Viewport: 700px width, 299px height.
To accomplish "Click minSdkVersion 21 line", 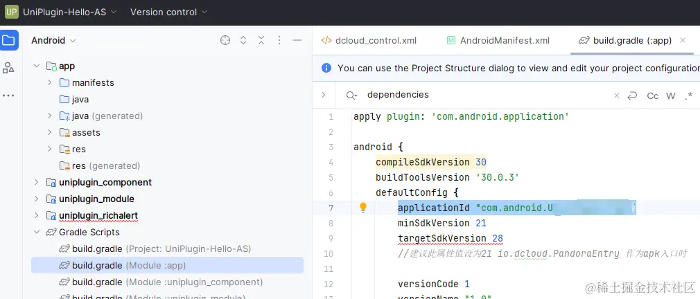I will [442, 223].
